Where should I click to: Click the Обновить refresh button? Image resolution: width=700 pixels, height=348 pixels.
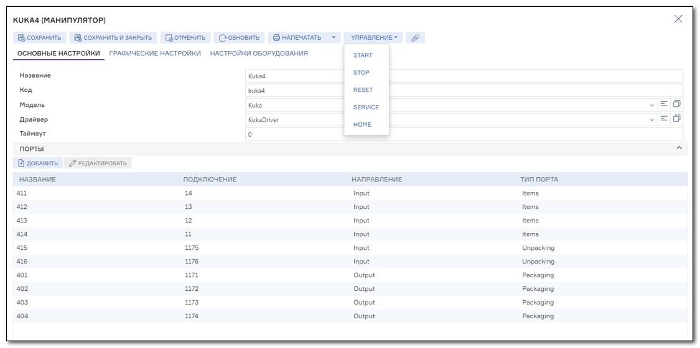point(240,38)
